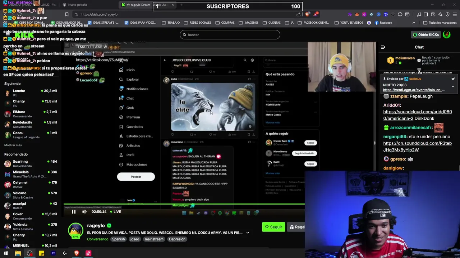Open the MetaMask fox extension
The width and height of the screenshot is (460, 258).
357,14
